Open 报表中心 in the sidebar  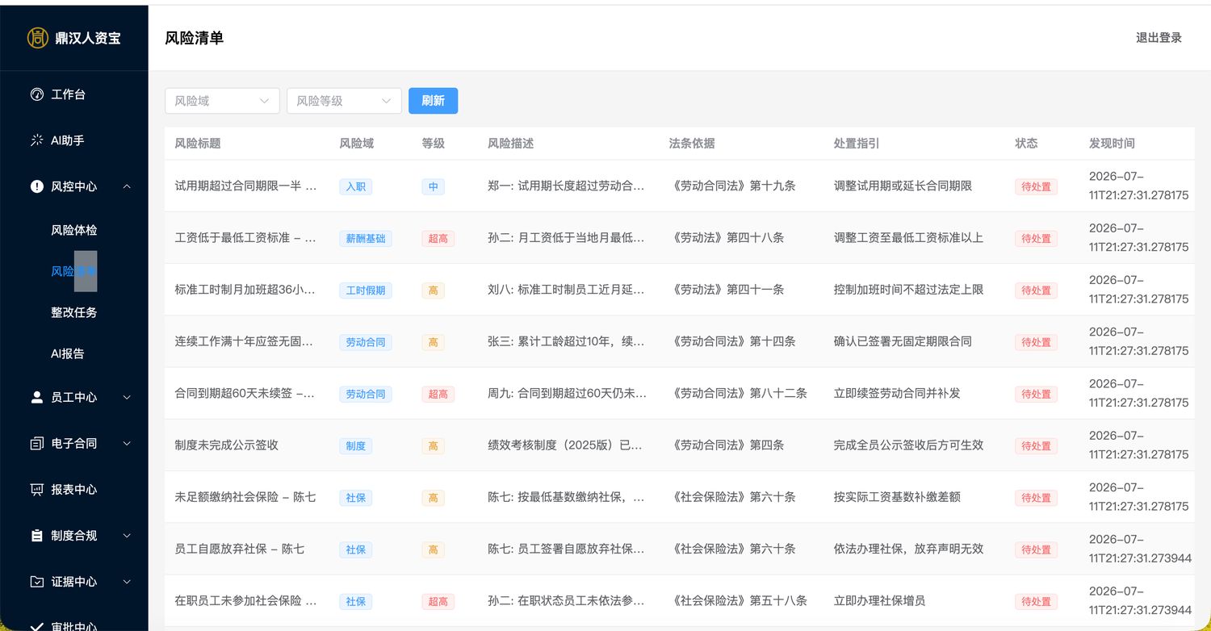tap(74, 489)
